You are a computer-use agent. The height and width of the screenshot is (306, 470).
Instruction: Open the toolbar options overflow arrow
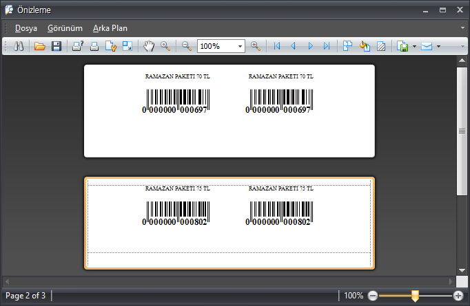462,46
